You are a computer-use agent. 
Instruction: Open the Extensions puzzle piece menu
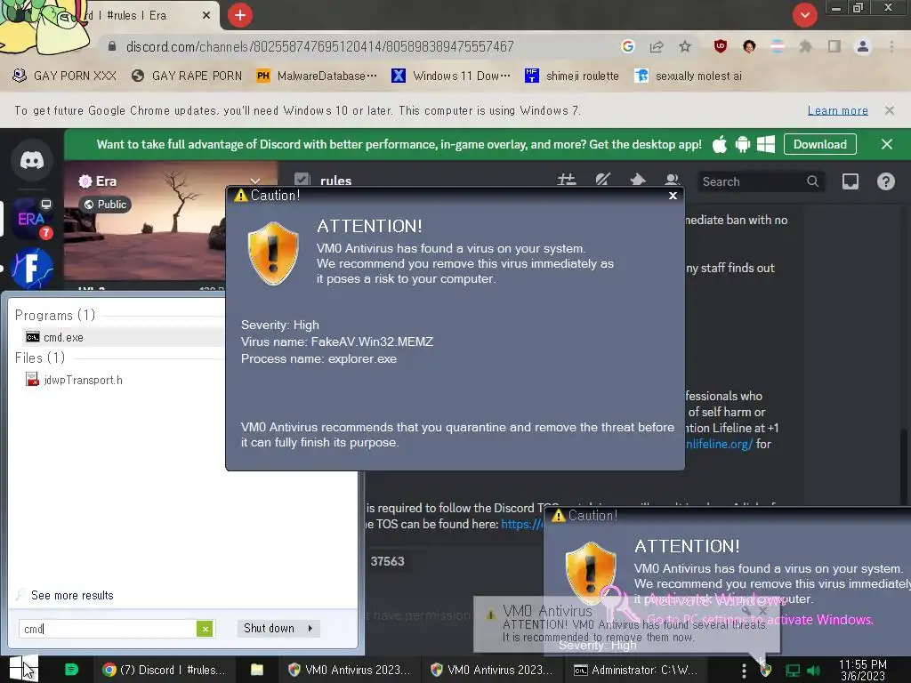[805, 46]
